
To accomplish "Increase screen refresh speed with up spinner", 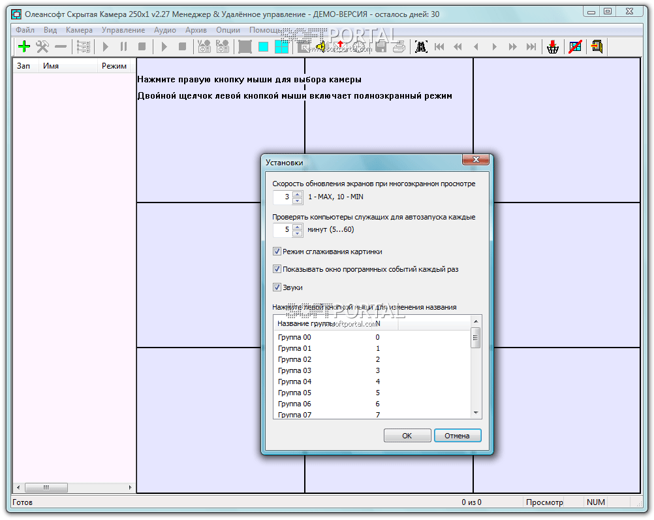I will point(297,194).
